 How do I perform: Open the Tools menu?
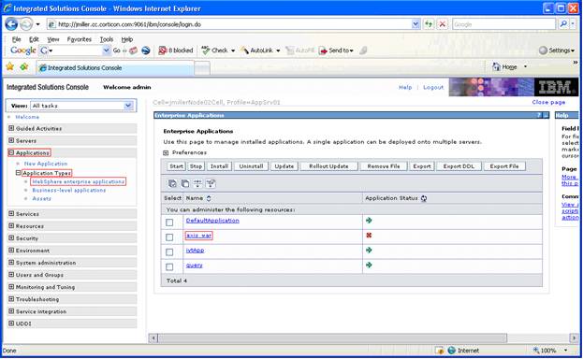[x=107, y=39]
